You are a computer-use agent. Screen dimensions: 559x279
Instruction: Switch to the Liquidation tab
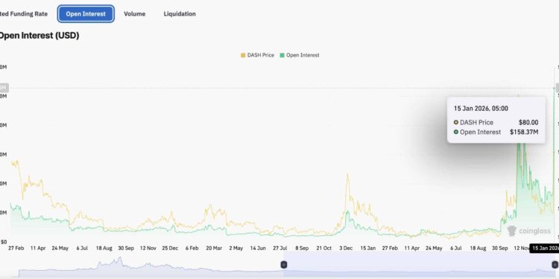180,14
